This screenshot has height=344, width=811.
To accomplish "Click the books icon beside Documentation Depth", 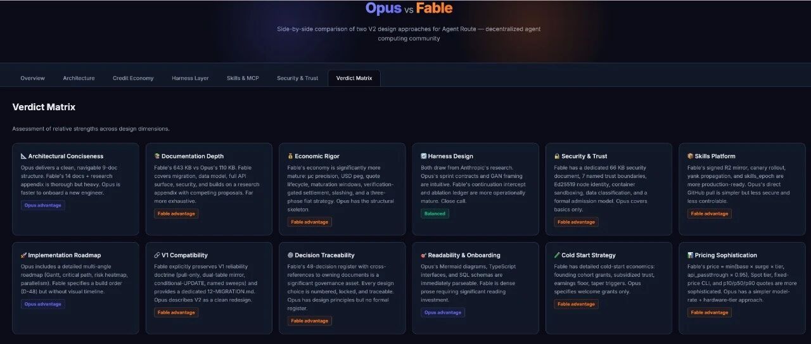I will point(157,156).
